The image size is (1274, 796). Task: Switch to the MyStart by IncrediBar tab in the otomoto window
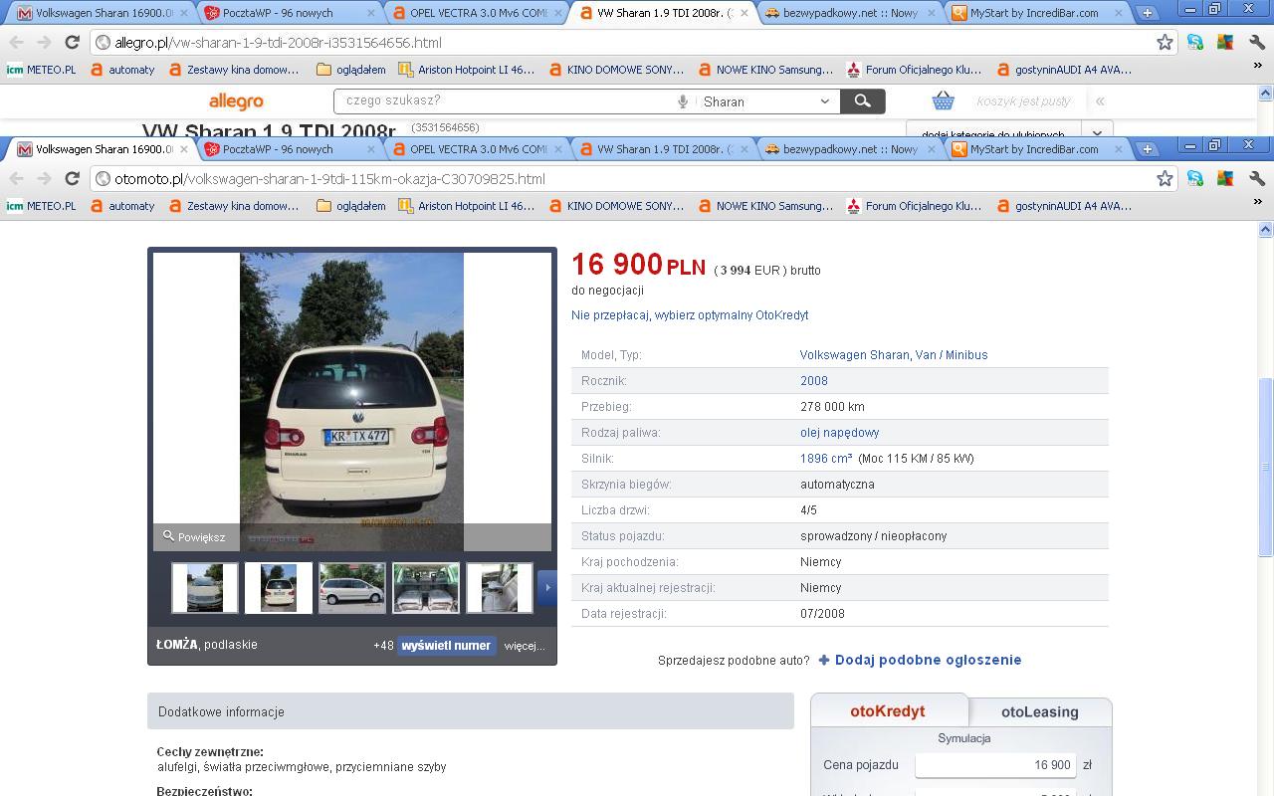tap(1036, 149)
